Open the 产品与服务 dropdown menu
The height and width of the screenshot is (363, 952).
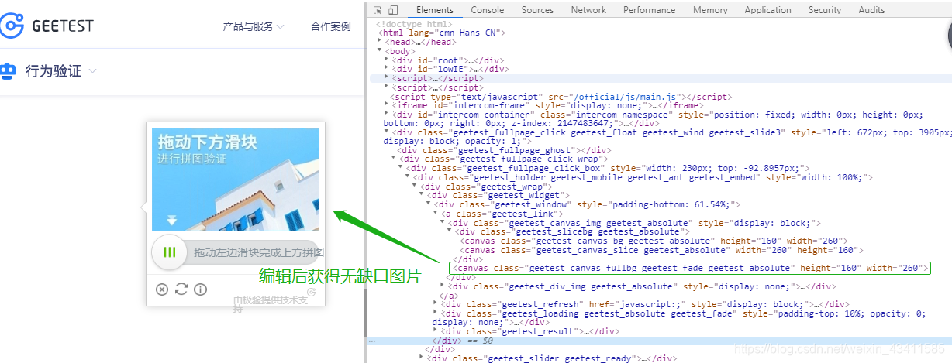[x=254, y=26]
